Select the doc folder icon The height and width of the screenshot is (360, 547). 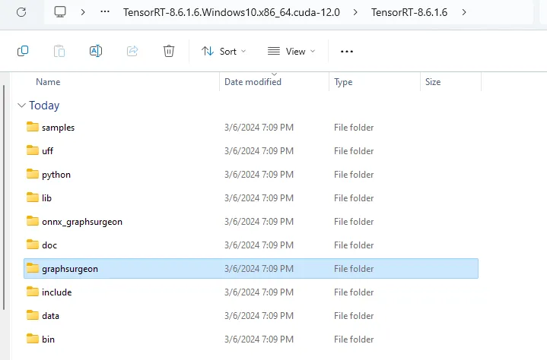click(x=33, y=245)
